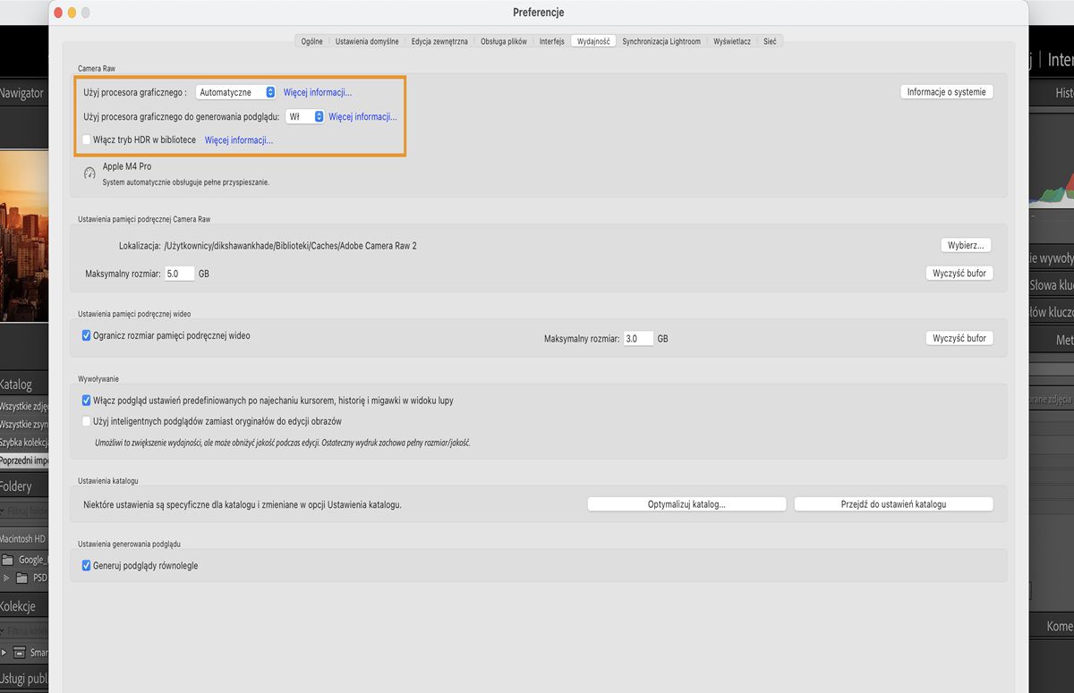Expand the Smart collection set triangle in Kolekcje

tap(4, 653)
